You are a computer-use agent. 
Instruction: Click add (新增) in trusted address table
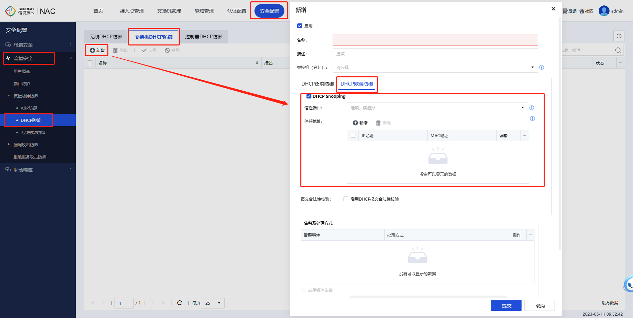coord(360,123)
